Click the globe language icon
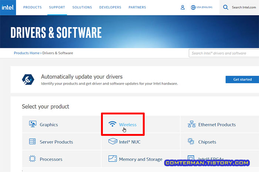 pyautogui.click(x=193, y=7)
